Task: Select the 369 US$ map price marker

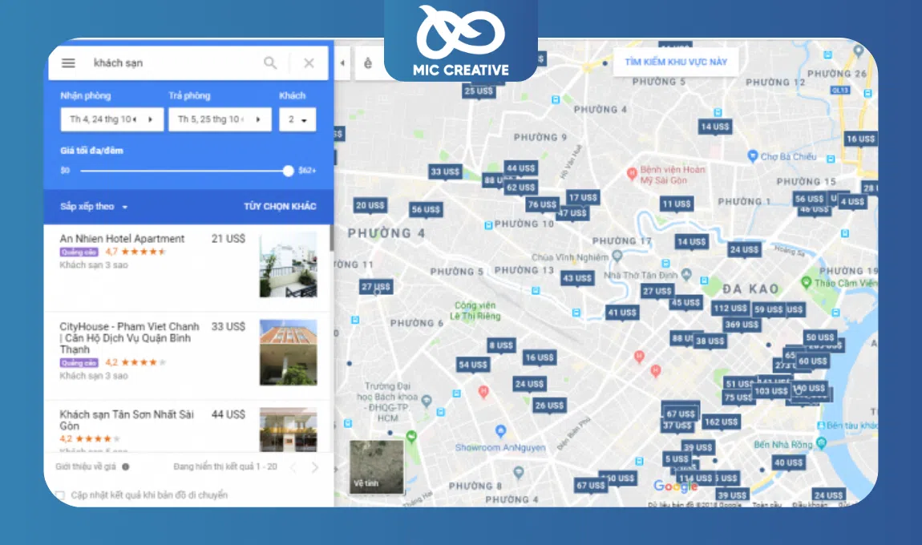Action: click(x=742, y=325)
